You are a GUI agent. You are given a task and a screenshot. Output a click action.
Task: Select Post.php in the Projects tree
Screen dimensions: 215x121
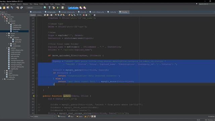(15, 31)
